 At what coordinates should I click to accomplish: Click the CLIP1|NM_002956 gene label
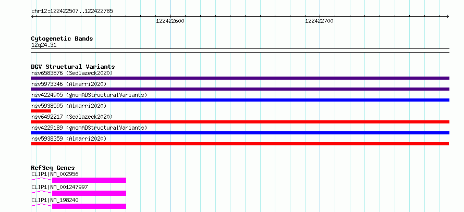55,174
